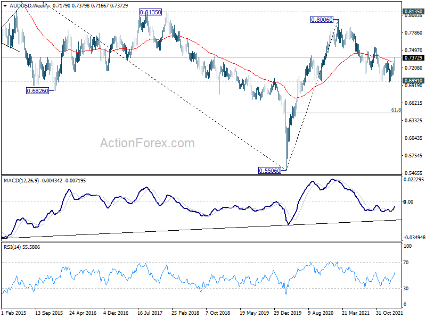426x319 pixels.
Task: Click the 21 Mar 2021 date label
Action: 355,313
